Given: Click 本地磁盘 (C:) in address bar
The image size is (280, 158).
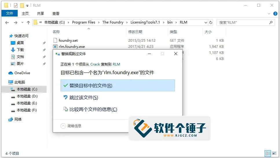Looking at the screenshot, I should coord(54,22).
